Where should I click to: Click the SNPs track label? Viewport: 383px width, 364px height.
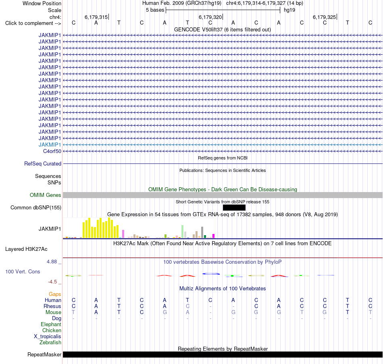(x=54, y=182)
